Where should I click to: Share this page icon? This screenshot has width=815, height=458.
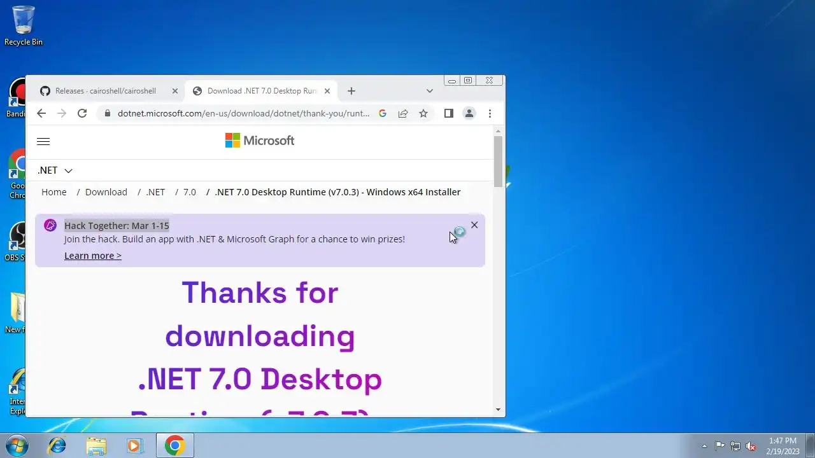click(x=403, y=113)
